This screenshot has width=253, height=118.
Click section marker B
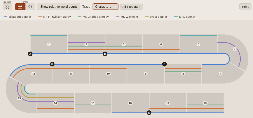(x=105, y=54)
